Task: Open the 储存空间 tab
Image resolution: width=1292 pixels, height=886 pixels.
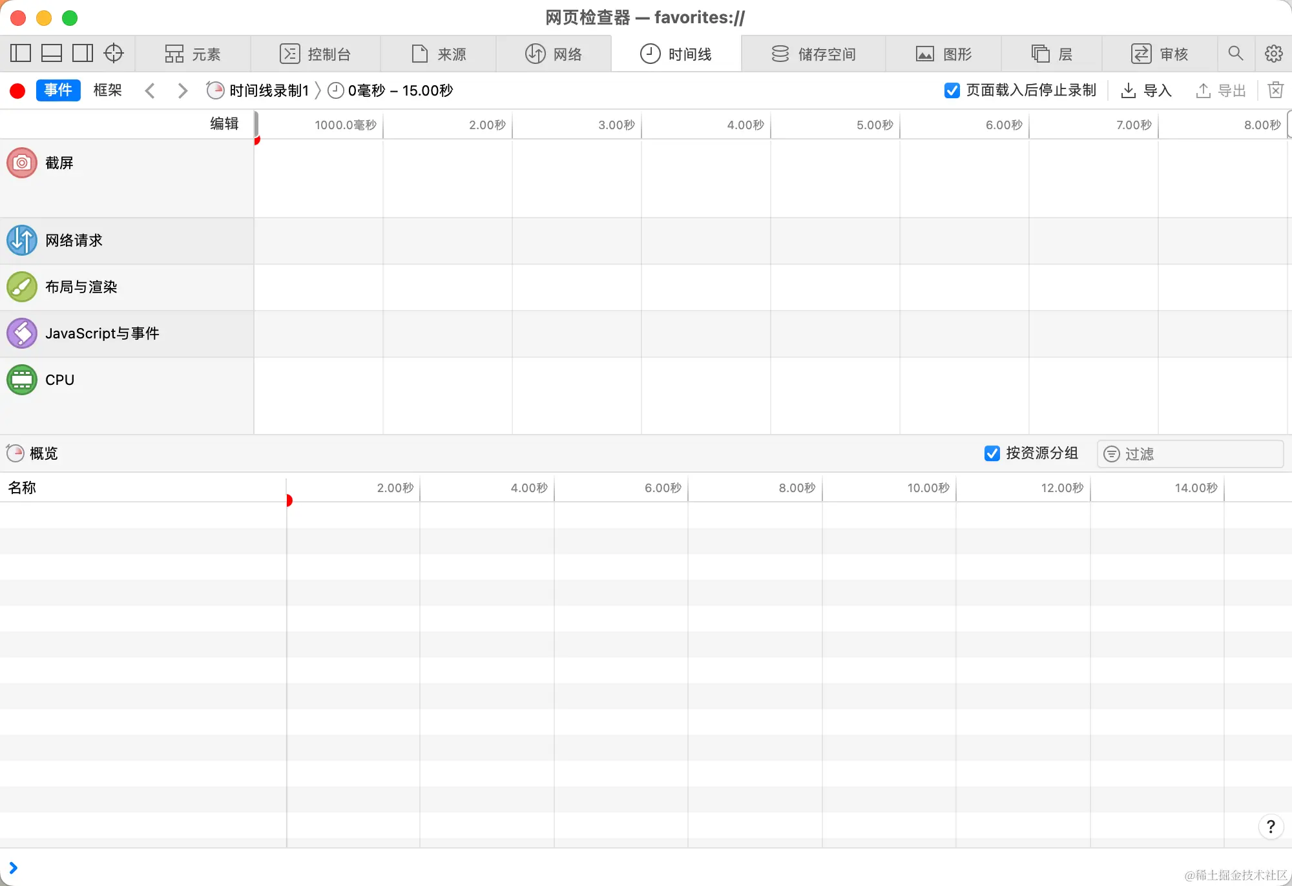Action: tap(813, 54)
